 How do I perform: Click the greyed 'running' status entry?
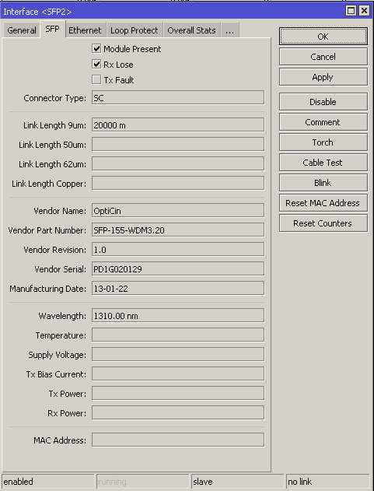143,482
